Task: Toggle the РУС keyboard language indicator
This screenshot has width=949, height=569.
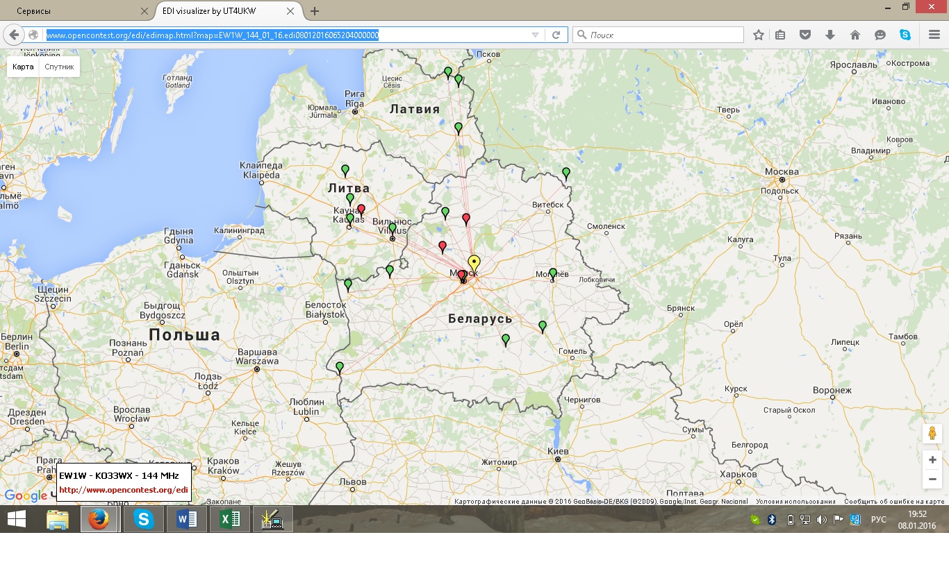Action: [879, 519]
